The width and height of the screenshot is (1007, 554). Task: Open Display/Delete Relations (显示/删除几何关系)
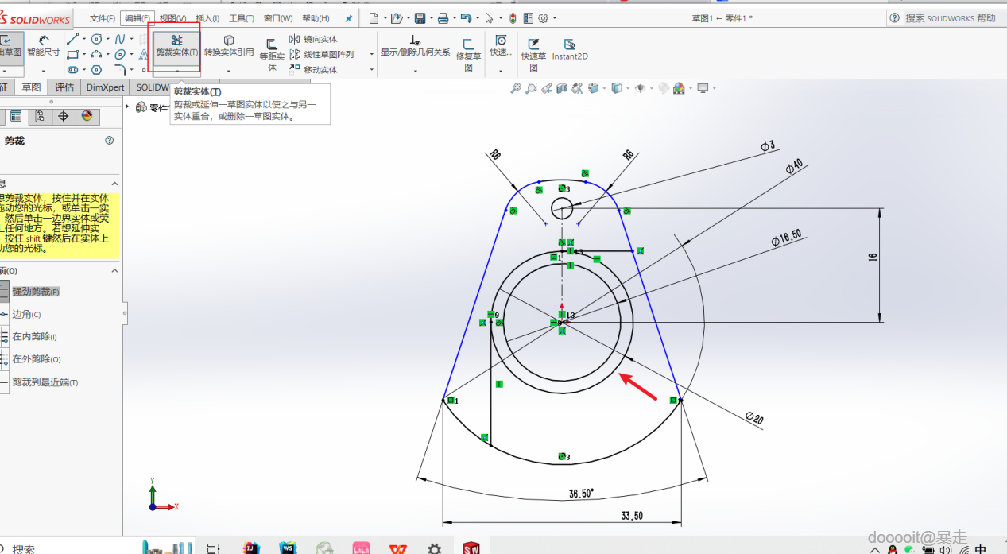(415, 45)
